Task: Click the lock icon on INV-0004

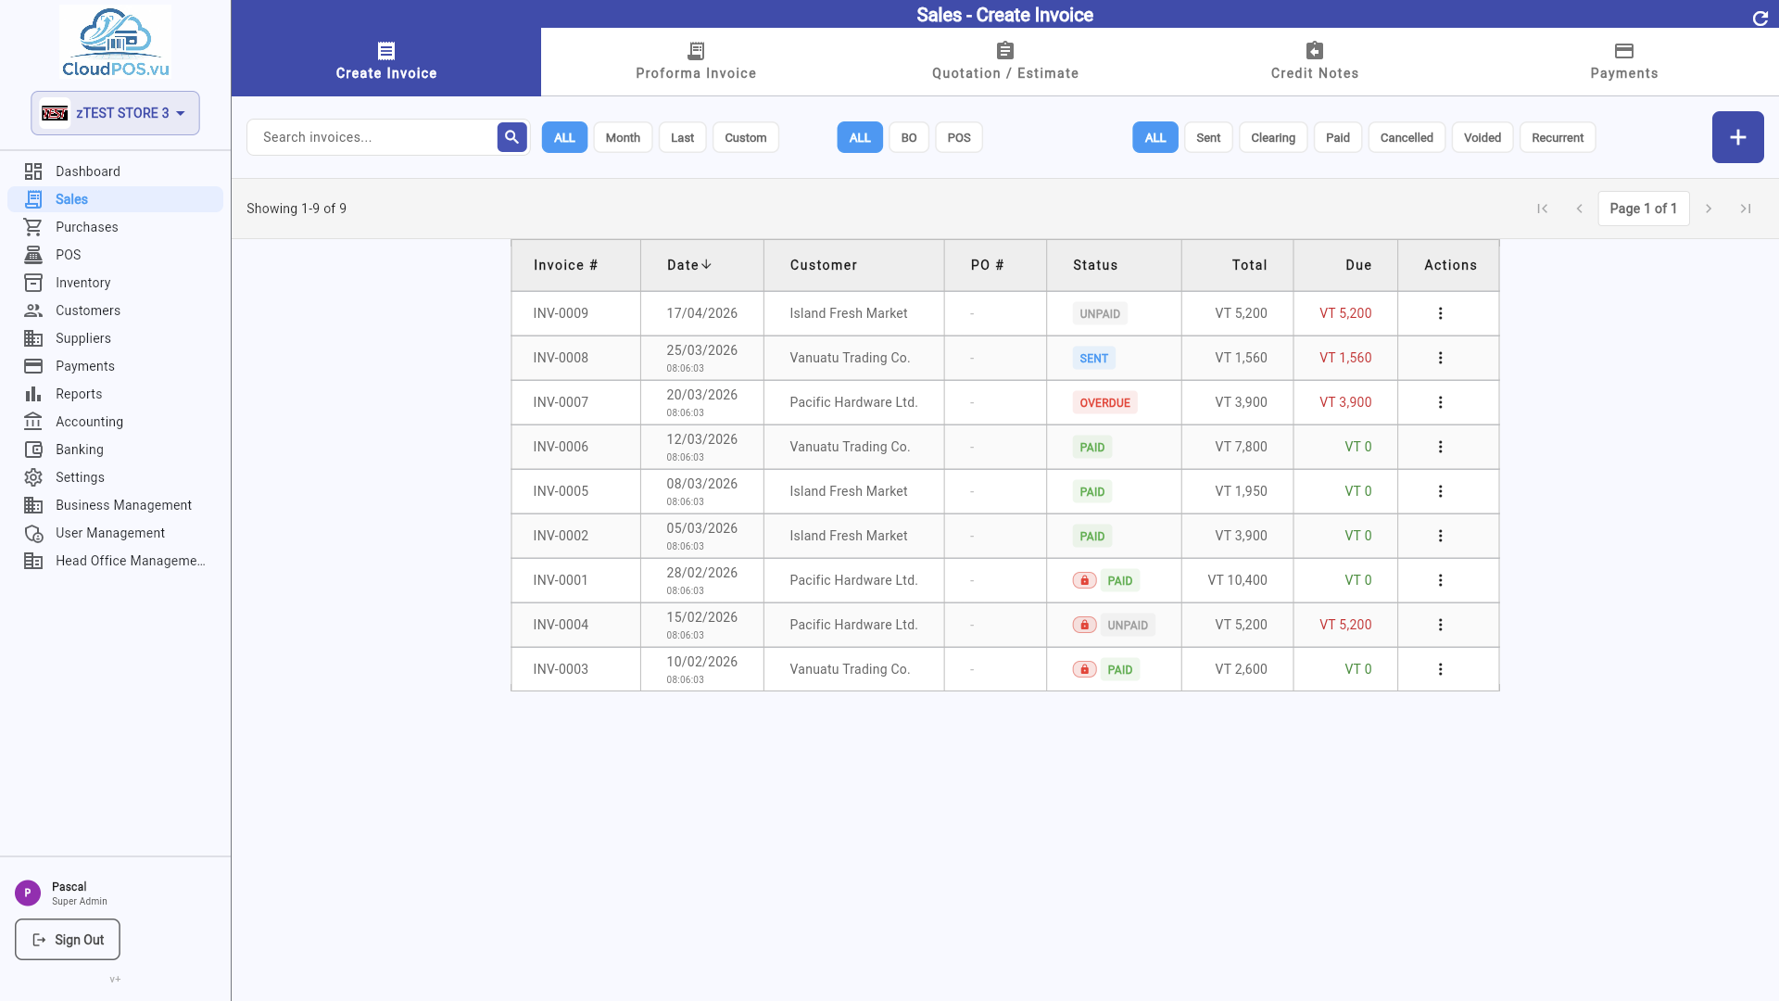Action: [x=1085, y=625]
